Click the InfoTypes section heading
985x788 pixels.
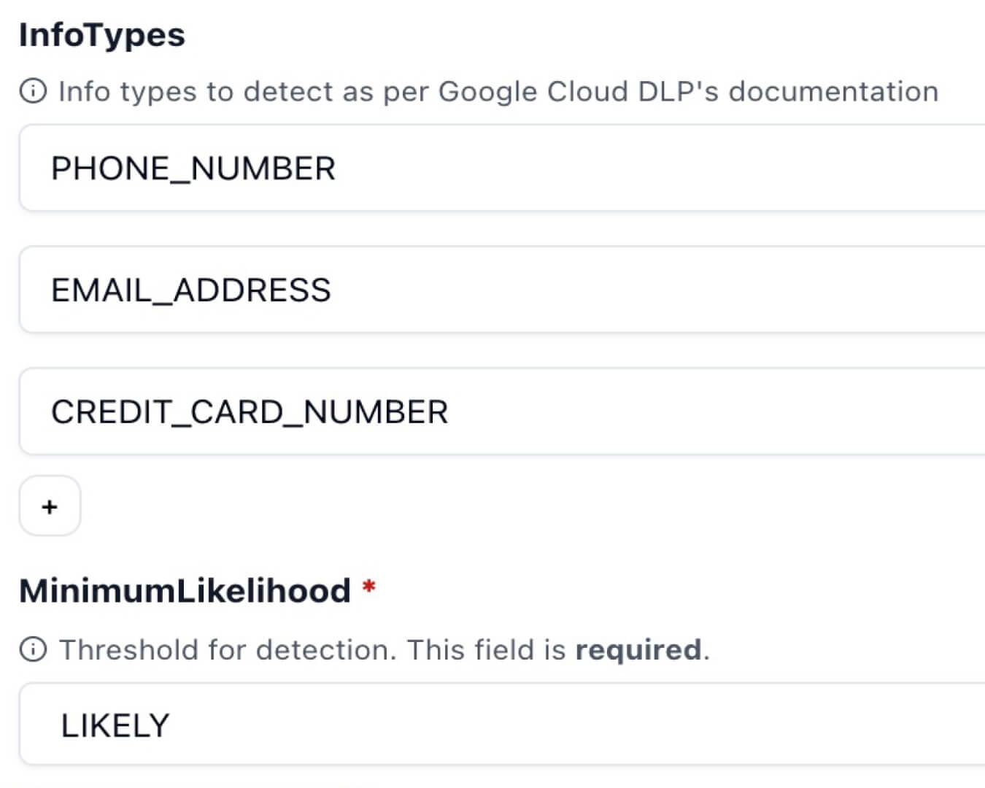[x=102, y=35]
